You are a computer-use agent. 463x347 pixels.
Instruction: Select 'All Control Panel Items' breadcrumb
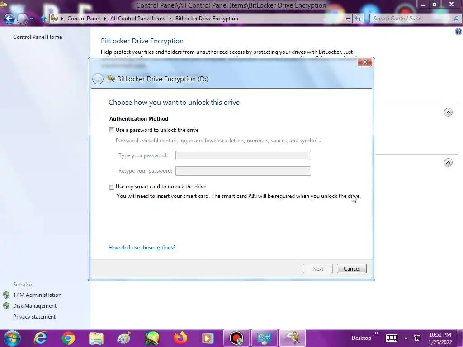click(137, 18)
